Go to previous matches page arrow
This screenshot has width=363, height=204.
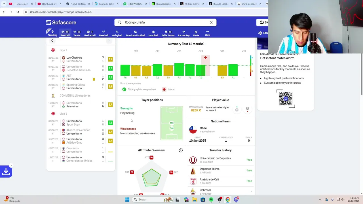click(52, 41)
